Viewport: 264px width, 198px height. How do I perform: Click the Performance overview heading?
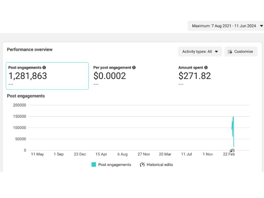point(30,49)
